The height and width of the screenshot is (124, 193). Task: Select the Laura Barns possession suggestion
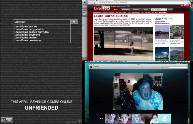[x=28, y=40]
